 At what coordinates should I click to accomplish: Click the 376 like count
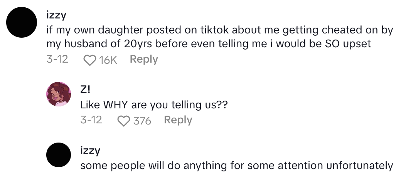[142, 120]
